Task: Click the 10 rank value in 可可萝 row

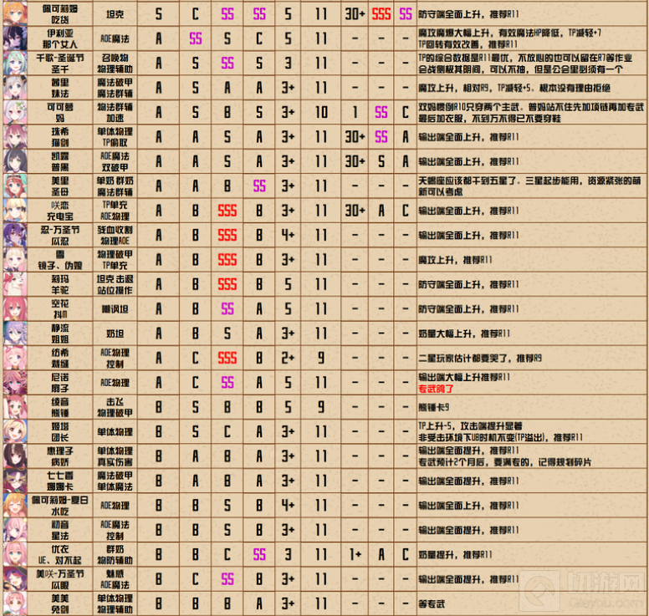Action: tap(321, 113)
